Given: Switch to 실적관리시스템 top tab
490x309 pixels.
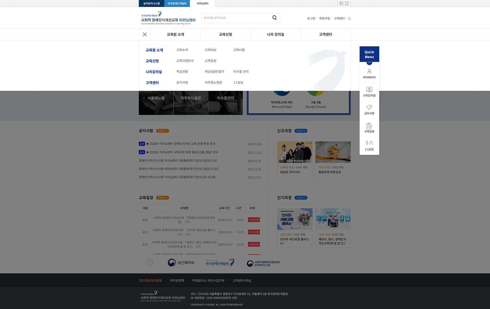Looking at the screenshot, I should [152, 3].
